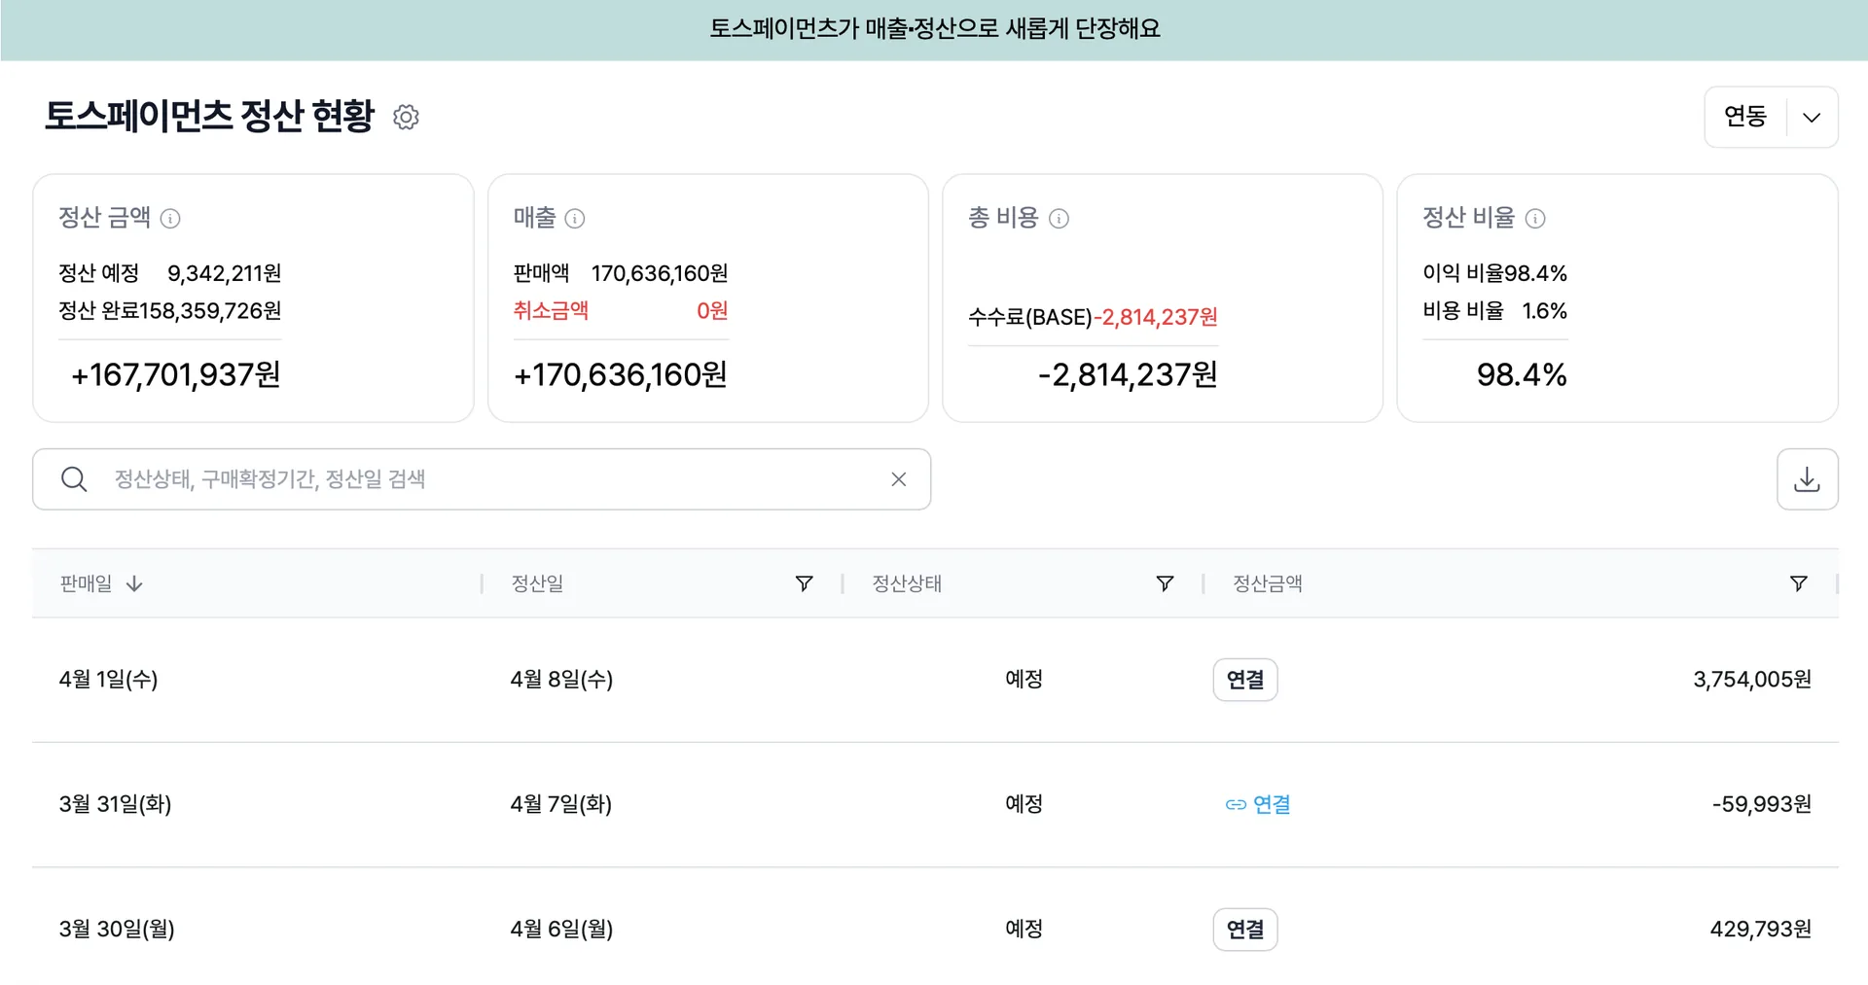
Task: Click settlement date 4월 8일(수)
Action: 561,679
